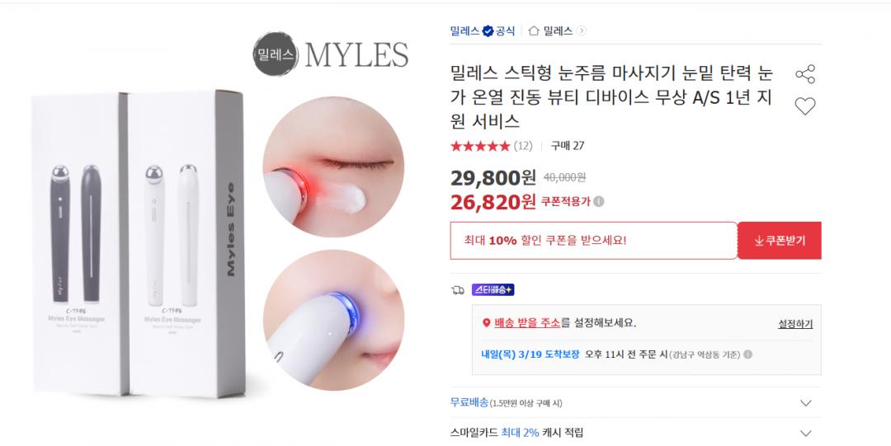The height and width of the screenshot is (446, 891).
Task: Click the info icon next to 쿠폰적용가
Action: coord(599,202)
